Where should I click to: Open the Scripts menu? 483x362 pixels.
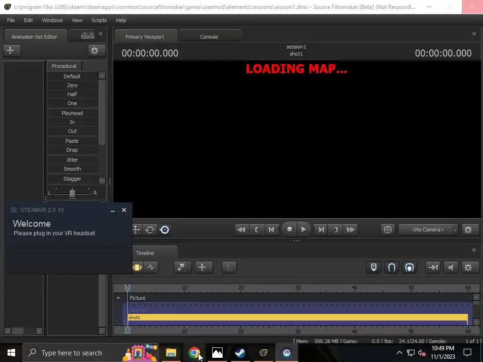(x=99, y=20)
